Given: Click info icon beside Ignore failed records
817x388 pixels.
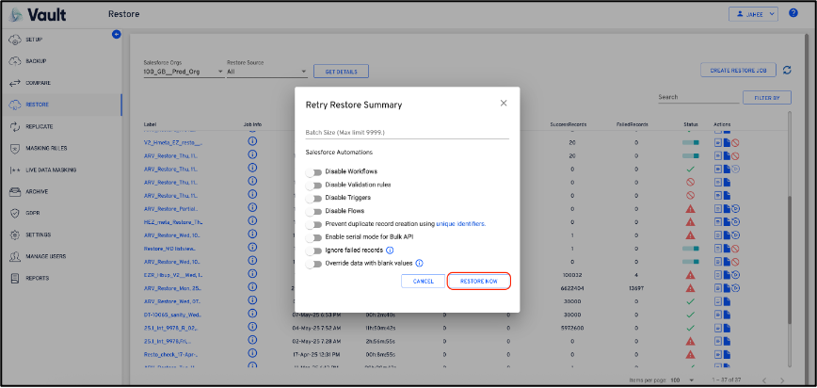Looking at the screenshot, I should (x=390, y=251).
